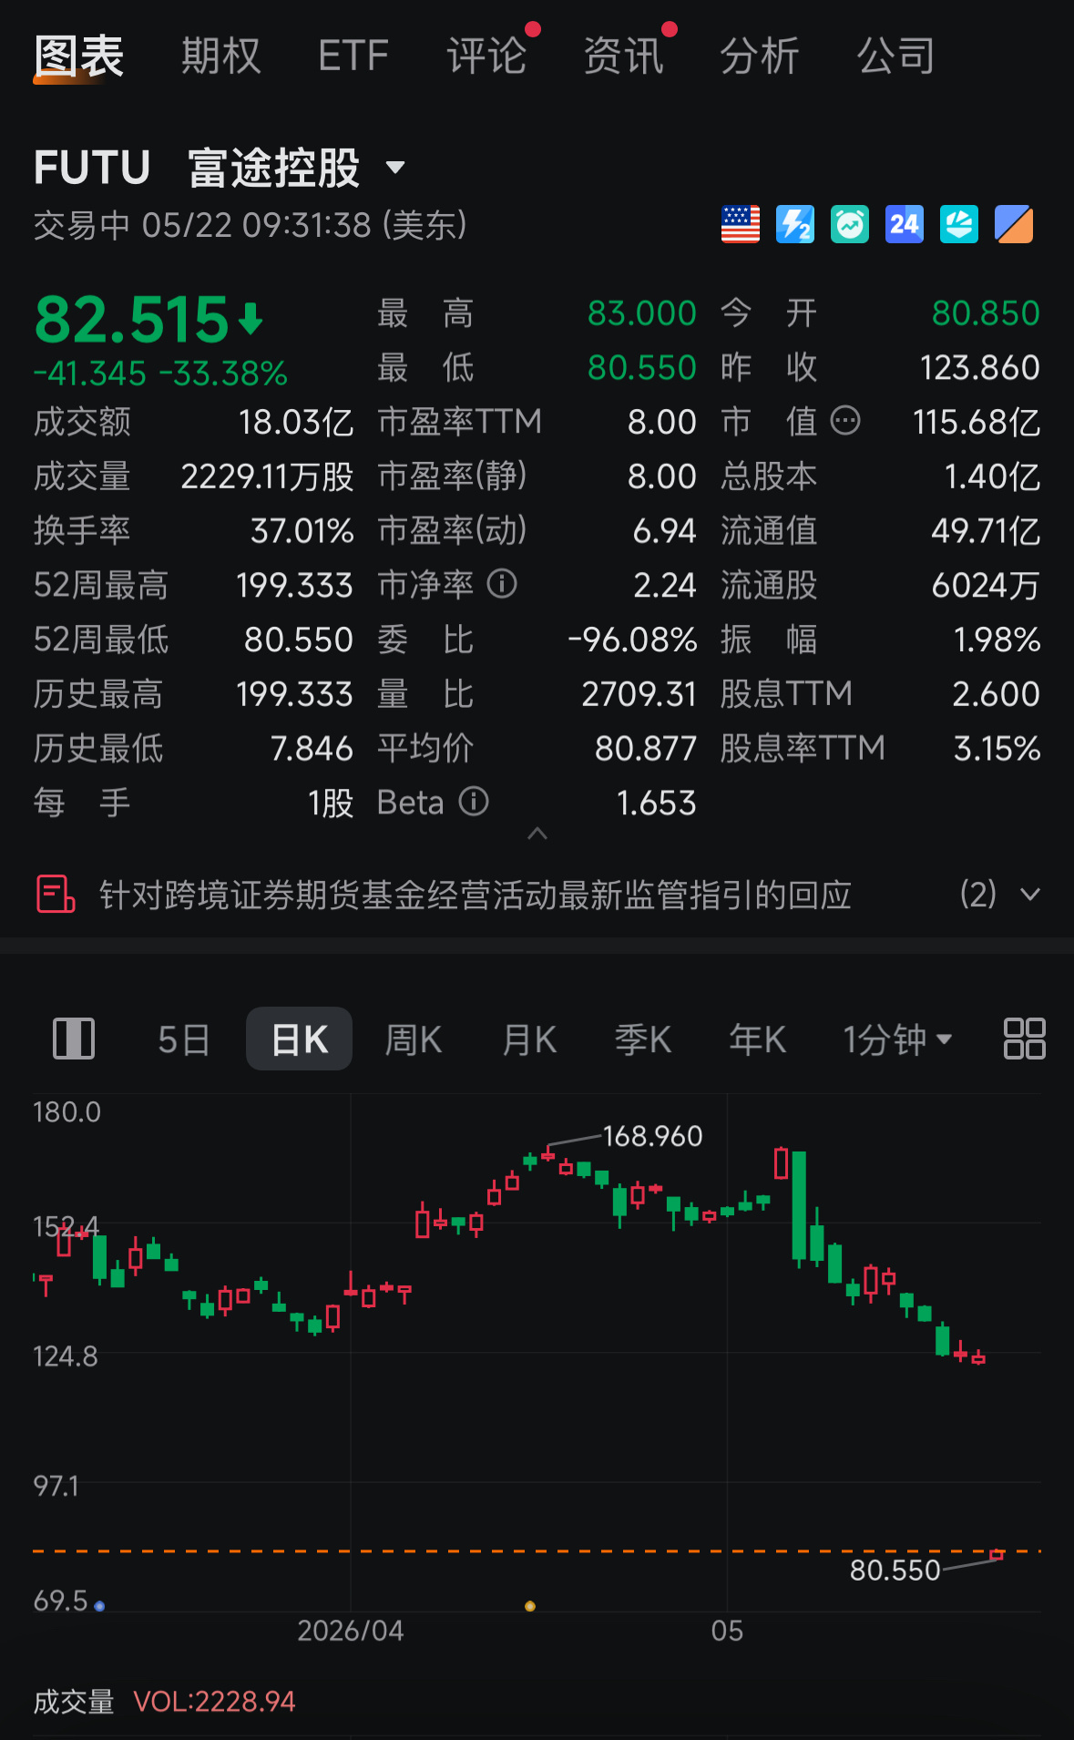Expand the announcements list (2) chevron
The height and width of the screenshot is (1740, 1074).
[x=1030, y=895]
